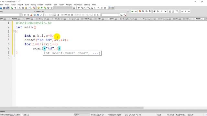This screenshot has width=207, height=116.
Task: Close the Merge sort.cpp tab
Action: click(52, 19)
